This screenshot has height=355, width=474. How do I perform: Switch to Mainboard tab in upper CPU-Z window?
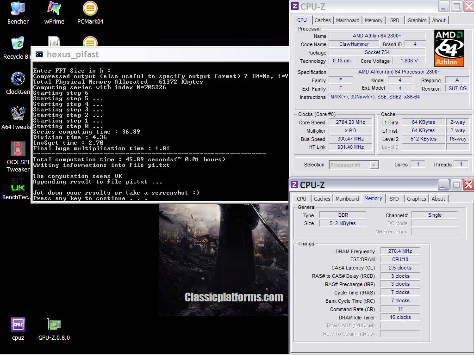point(348,20)
